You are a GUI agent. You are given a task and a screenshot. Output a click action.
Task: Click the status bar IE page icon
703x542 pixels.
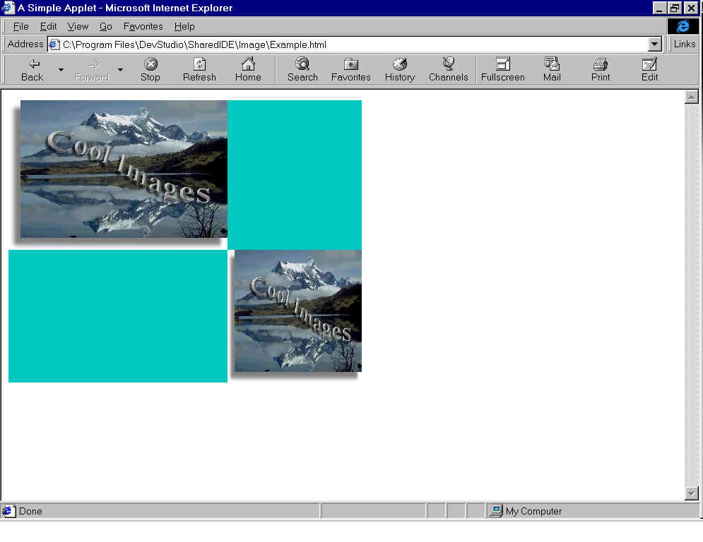pos(8,511)
